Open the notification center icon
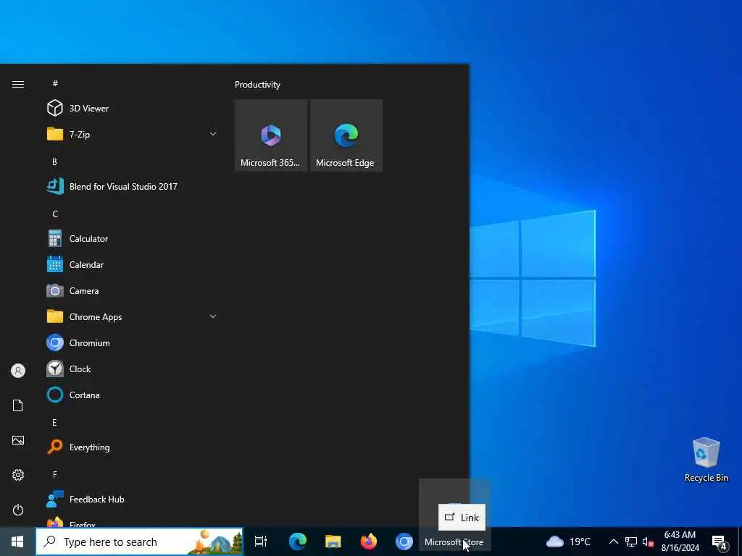The image size is (742, 556). [720, 542]
